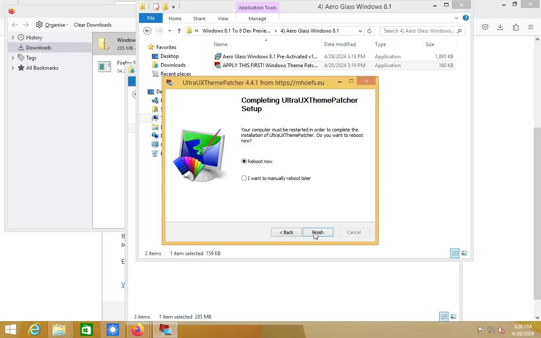The image size is (541, 338).
Task: Select Downloads in Firefox Library sidebar
Action: [50, 48]
